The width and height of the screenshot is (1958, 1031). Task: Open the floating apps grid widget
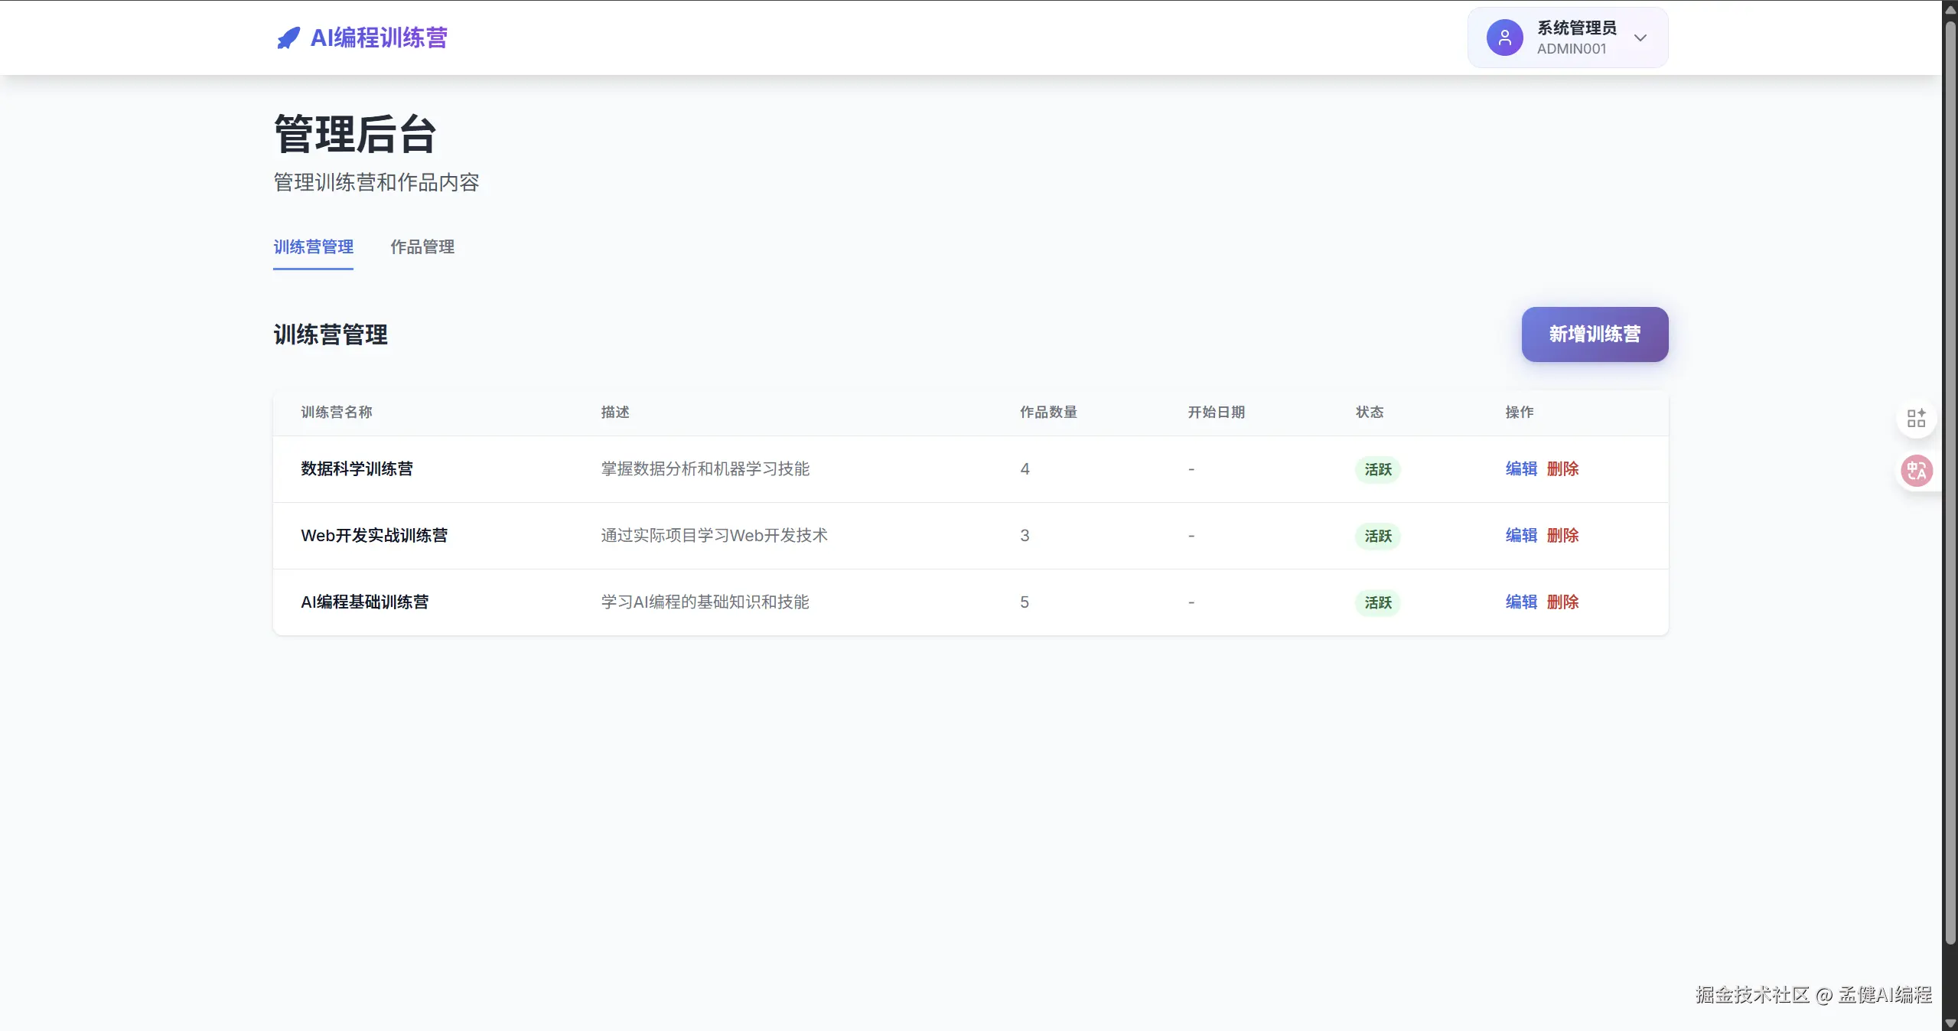[1916, 419]
